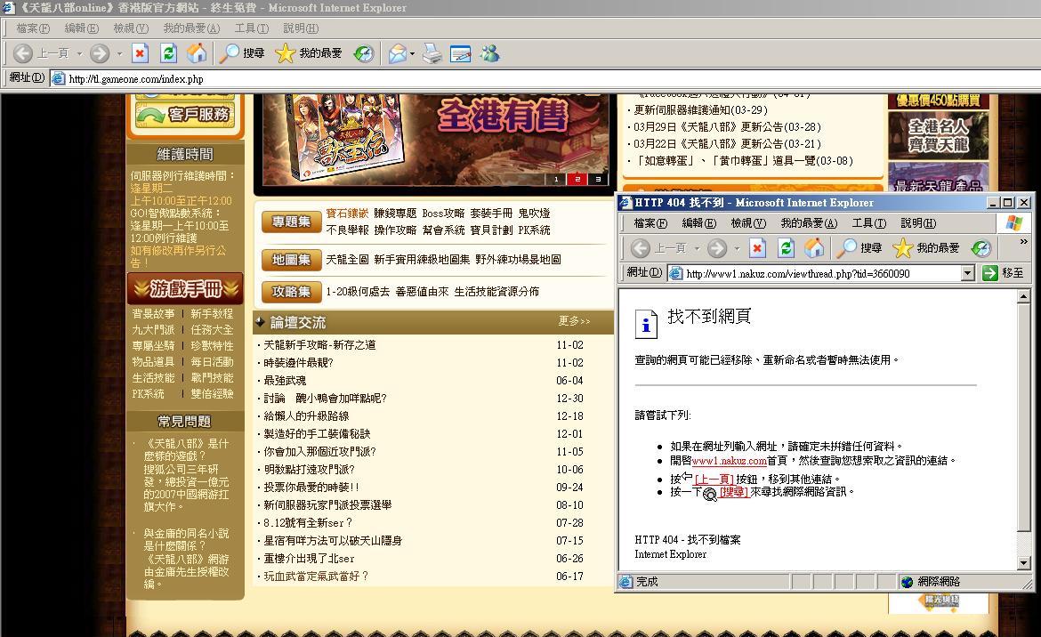Open 檔案(F) menu in main browser
This screenshot has height=637, width=1041.
33,28
